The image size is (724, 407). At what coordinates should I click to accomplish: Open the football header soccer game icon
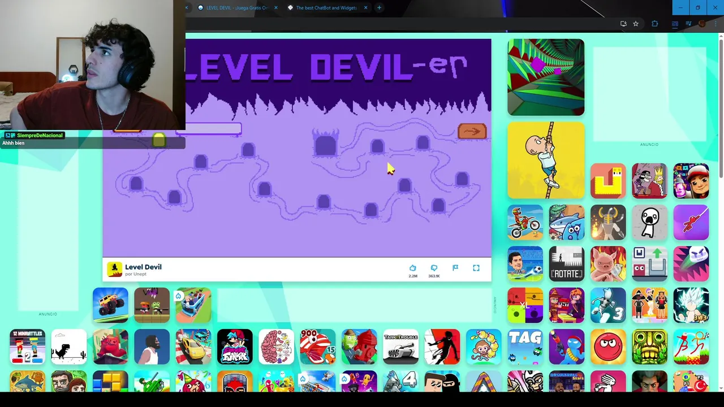click(525, 263)
